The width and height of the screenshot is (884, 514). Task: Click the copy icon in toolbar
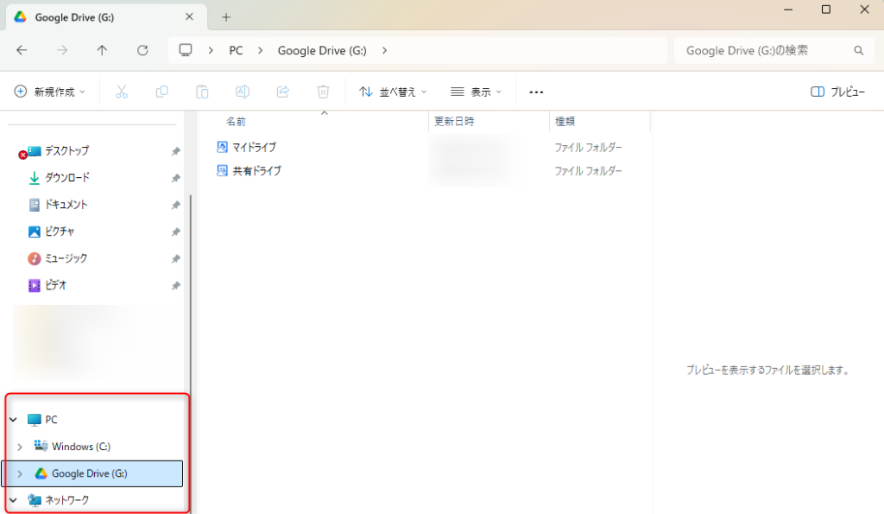161,92
